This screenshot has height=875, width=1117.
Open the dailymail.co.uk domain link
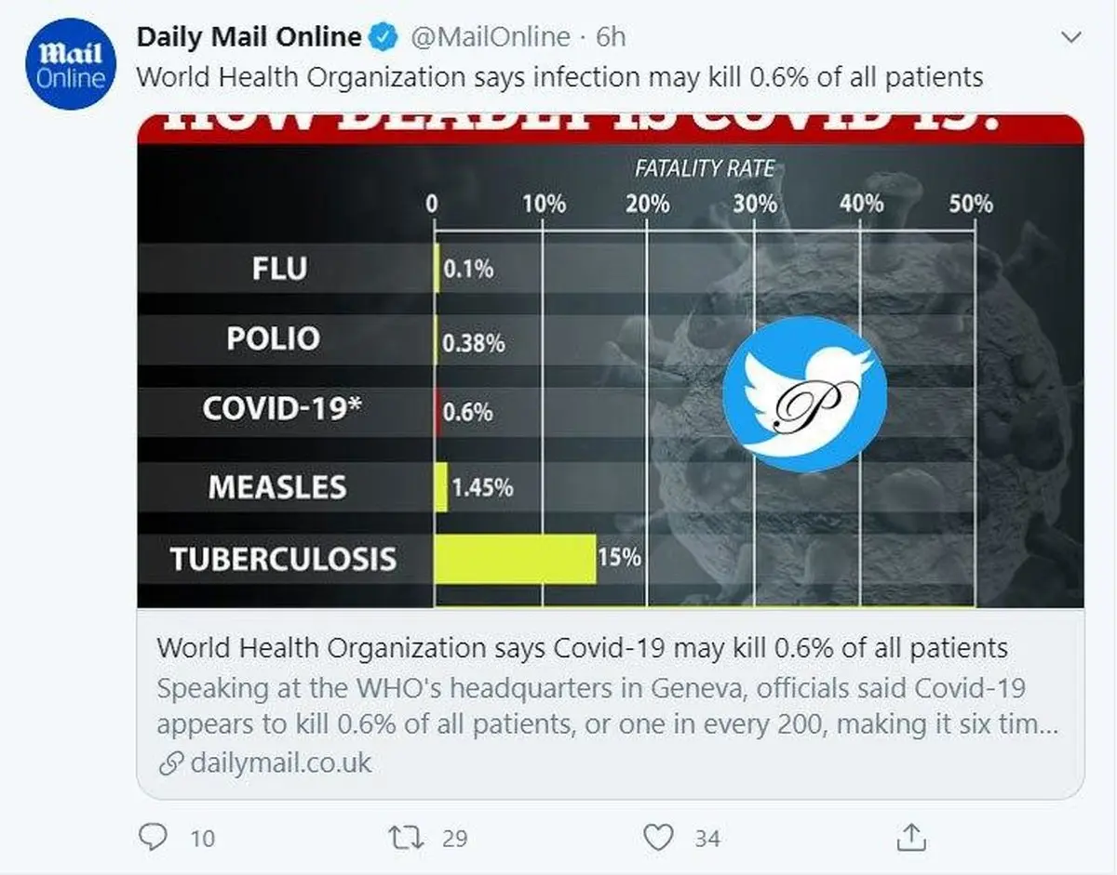click(x=280, y=764)
